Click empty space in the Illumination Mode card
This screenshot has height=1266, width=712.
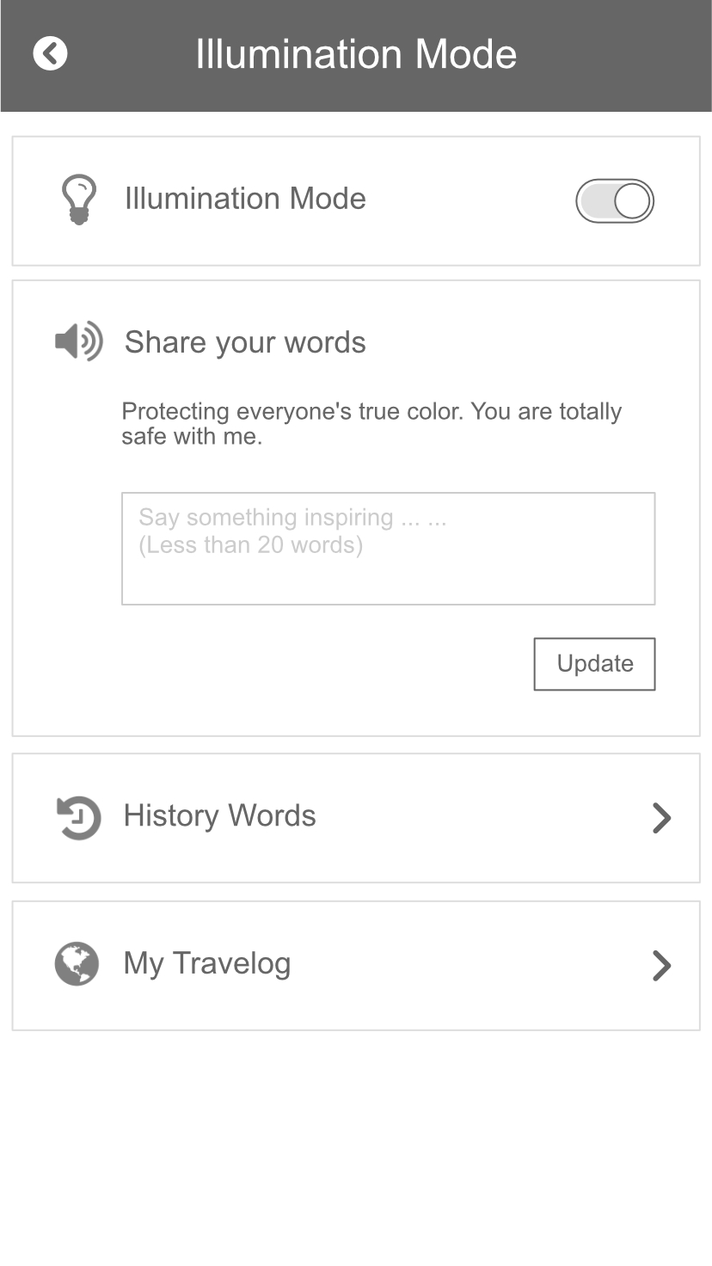(469, 201)
